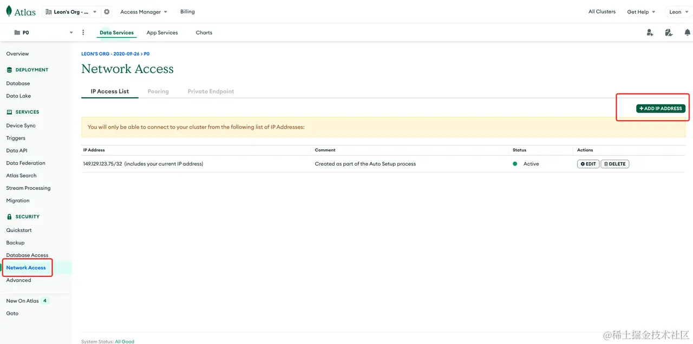
Task: Click the All Good system status link
Action: coord(125,341)
